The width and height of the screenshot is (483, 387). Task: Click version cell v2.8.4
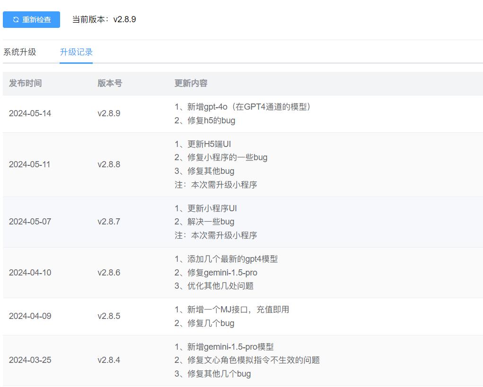pos(109,360)
